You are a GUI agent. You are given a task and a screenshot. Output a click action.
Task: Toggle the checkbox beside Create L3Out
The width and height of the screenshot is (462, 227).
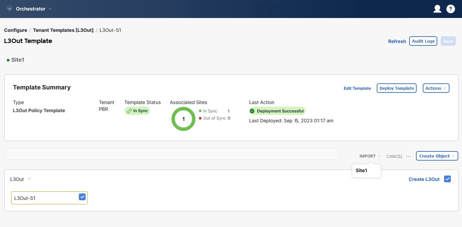447,179
